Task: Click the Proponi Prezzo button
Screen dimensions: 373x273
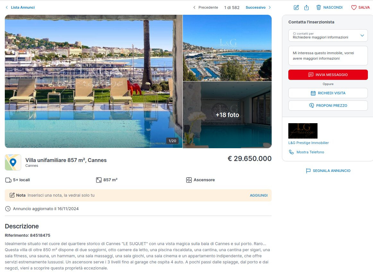Action: tap(328, 106)
